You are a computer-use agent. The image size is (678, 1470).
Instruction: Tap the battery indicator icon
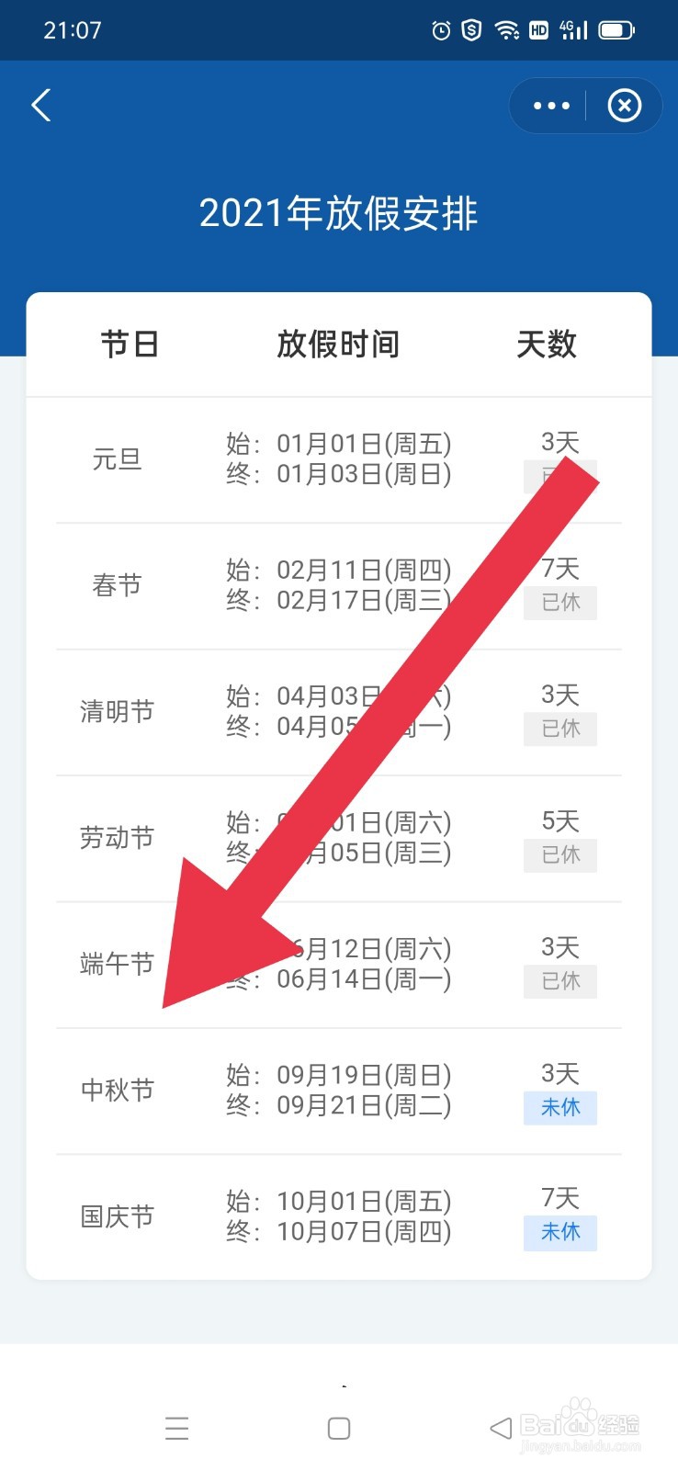[616, 30]
